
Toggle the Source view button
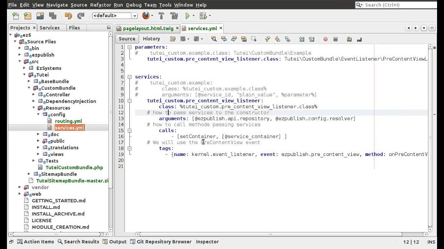127,39
